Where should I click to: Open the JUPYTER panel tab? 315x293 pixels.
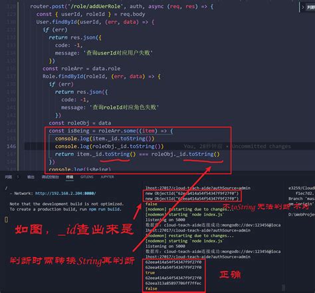point(107,177)
